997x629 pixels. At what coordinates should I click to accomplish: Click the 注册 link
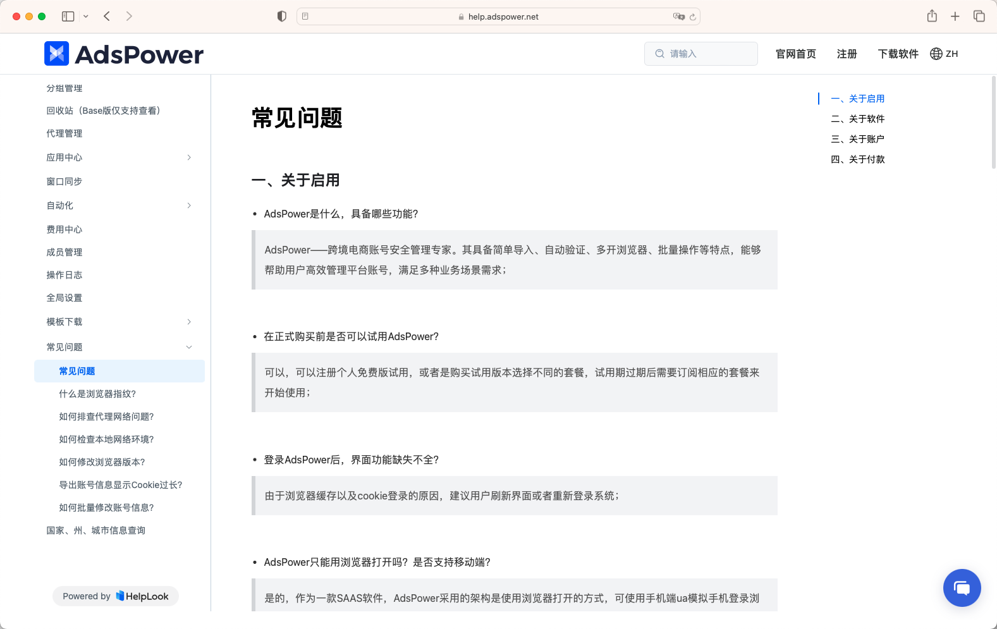847,54
